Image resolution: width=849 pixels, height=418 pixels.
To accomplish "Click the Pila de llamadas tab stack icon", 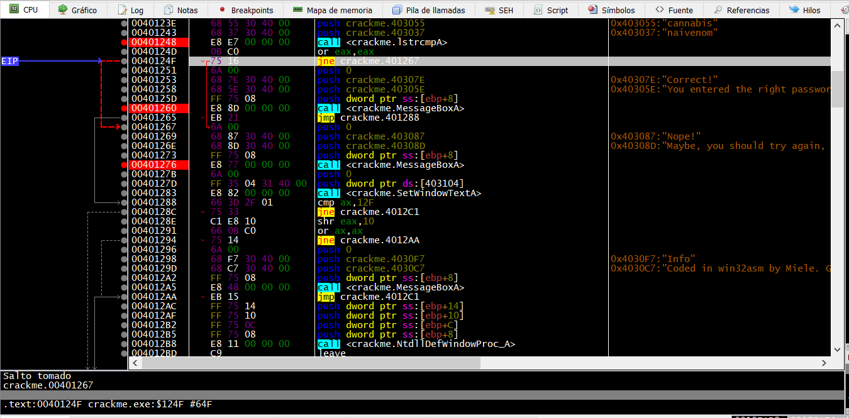I will click(x=396, y=10).
